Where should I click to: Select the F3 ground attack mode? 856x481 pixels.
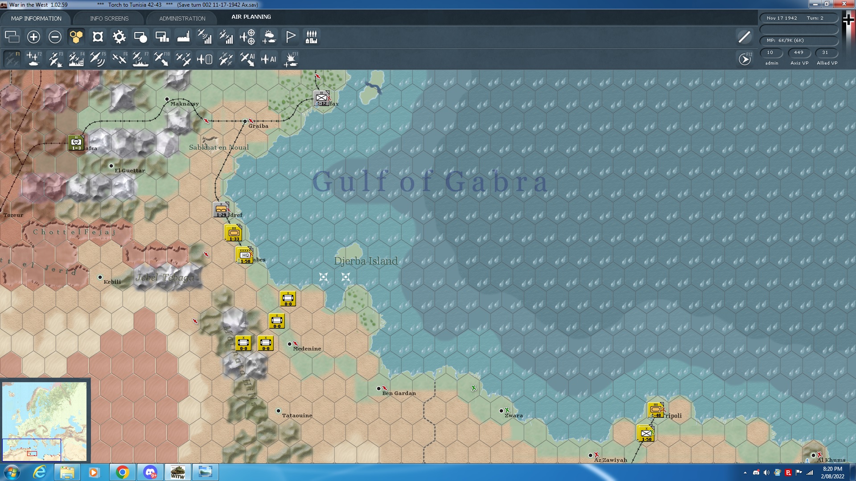tap(55, 59)
